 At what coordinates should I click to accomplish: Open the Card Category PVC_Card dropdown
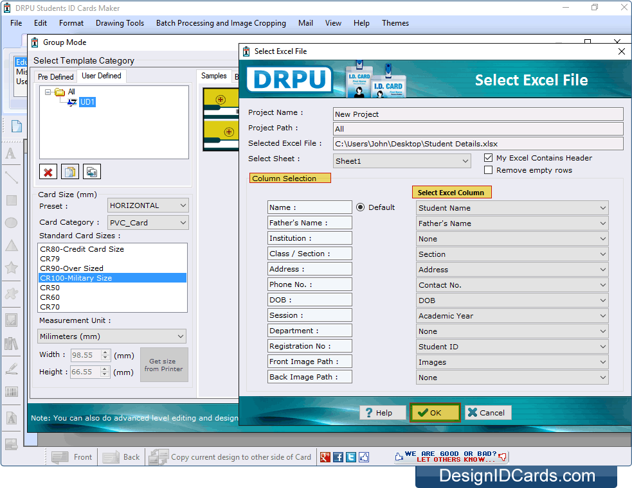click(148, 223)
